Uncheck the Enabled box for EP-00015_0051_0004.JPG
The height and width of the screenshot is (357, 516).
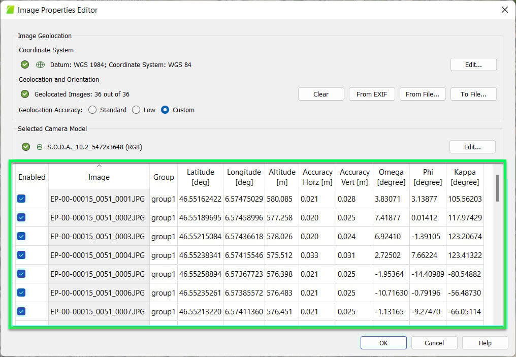tap(21, 255)
